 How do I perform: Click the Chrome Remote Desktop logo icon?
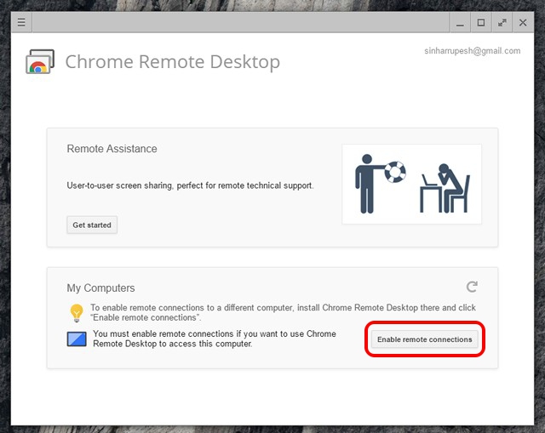point(40,61)
